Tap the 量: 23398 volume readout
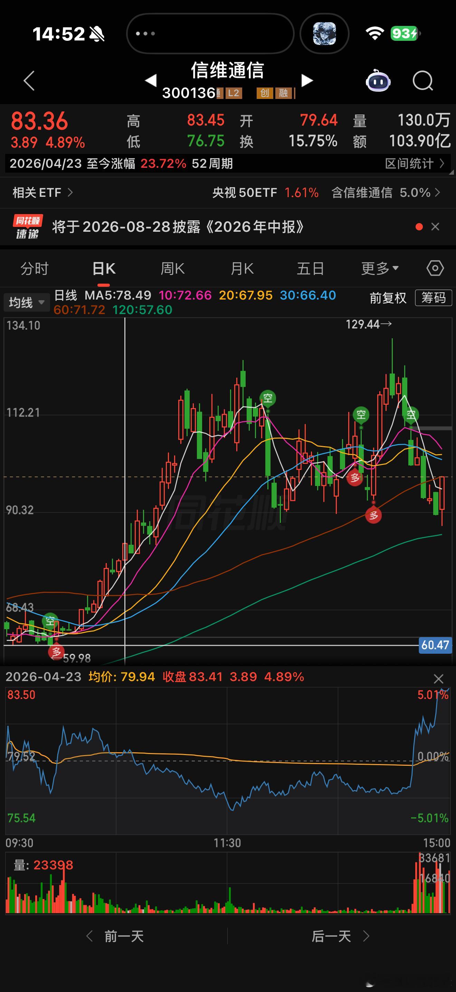The height and width of the screenshot is (992, 456). coord(44,865)
